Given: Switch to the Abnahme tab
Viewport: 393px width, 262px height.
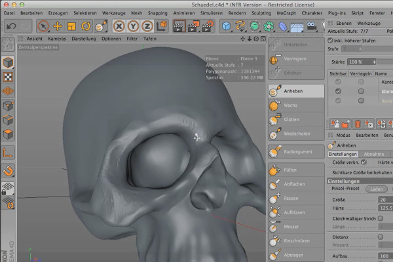Looking at the screenshot, I should point(374,154).
